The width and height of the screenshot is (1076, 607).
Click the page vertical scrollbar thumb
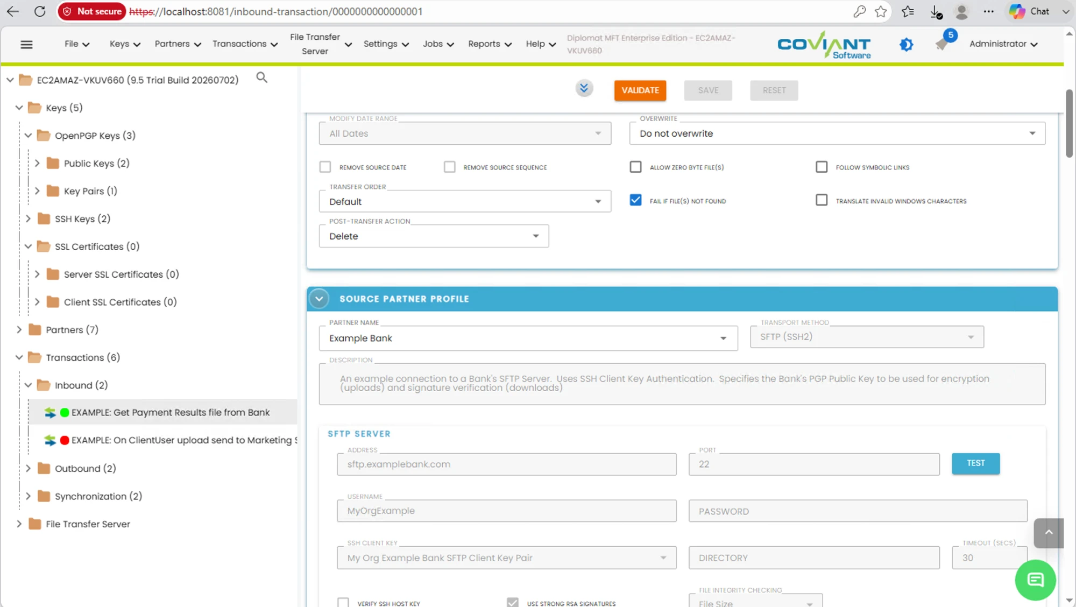pyautogui.click(x=1069, y=124)
